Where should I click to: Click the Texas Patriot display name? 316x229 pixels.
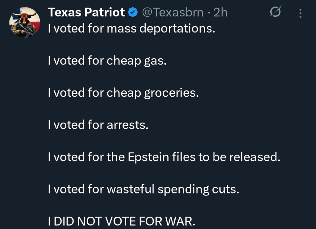tap(86, 12)
